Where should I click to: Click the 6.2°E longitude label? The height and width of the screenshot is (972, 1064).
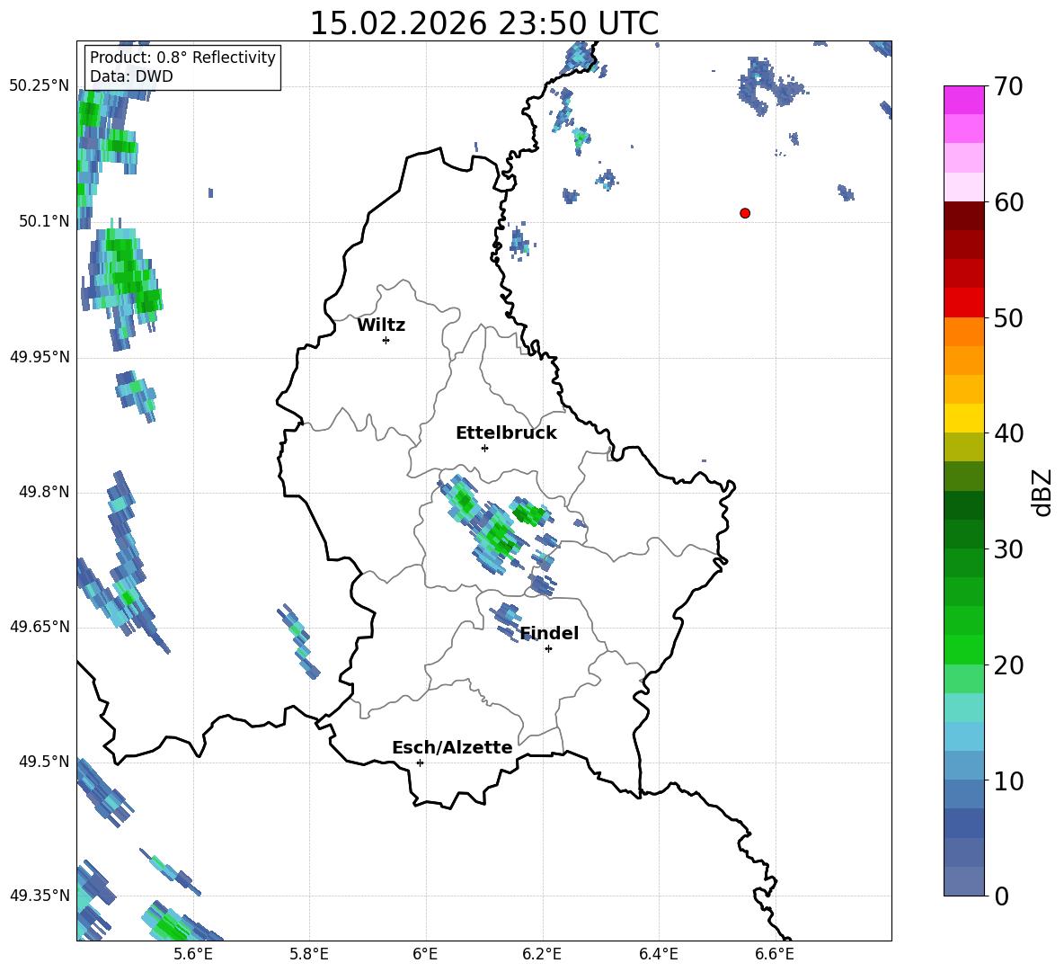[x=542, y=954]
